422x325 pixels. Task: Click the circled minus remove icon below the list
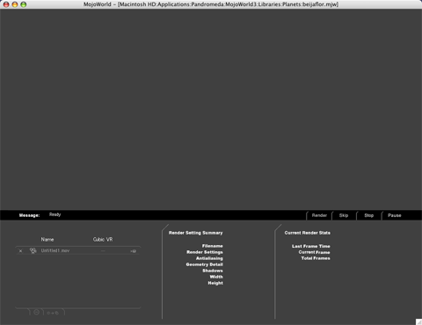coord(36,313)
